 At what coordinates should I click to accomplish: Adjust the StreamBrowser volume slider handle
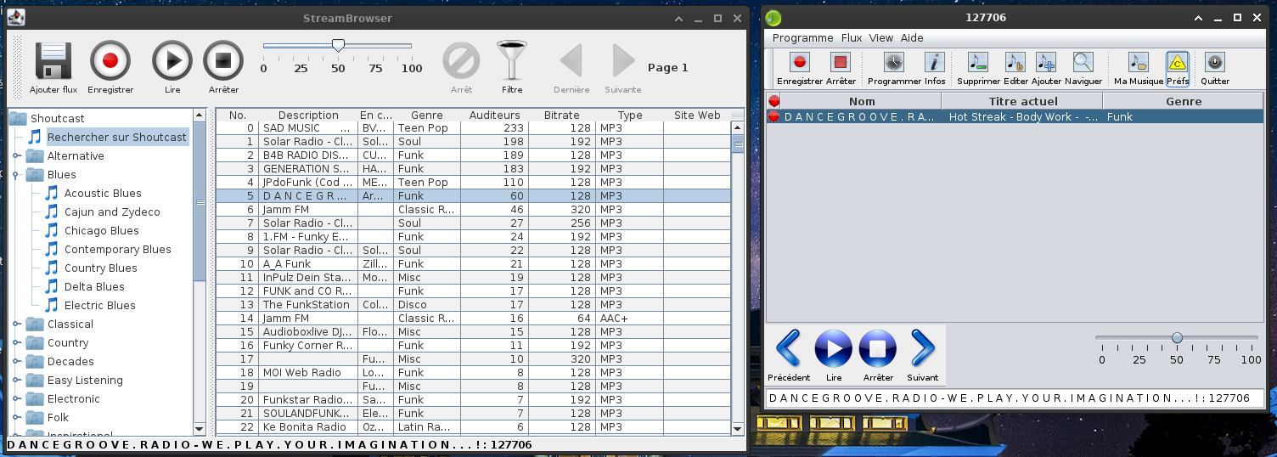pyautogui.click(x=338, y=46)
